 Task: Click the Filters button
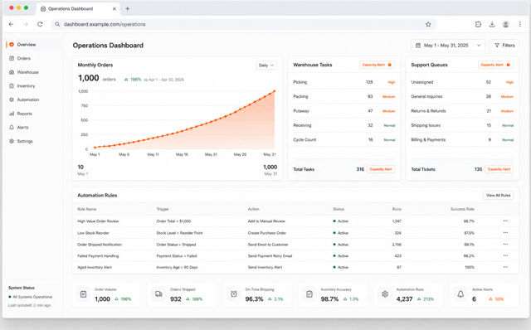(504, 46)
